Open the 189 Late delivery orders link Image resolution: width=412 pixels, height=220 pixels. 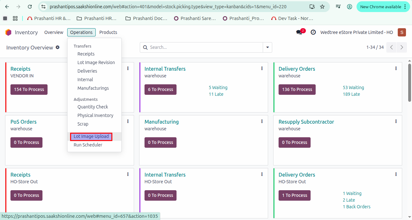point(351,94)
